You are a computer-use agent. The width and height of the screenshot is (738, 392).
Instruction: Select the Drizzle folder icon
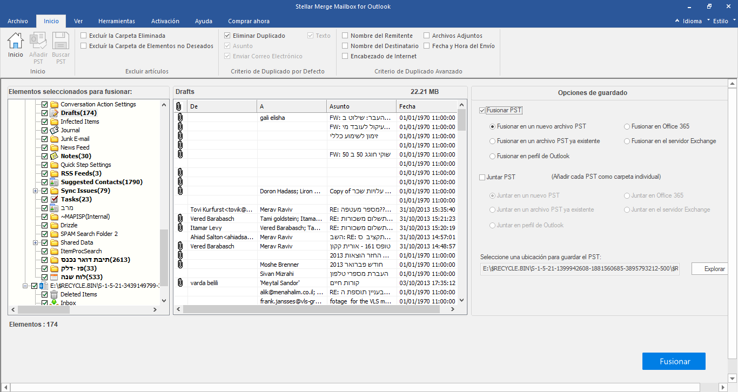pyautogui.click(x=54, y=225)
